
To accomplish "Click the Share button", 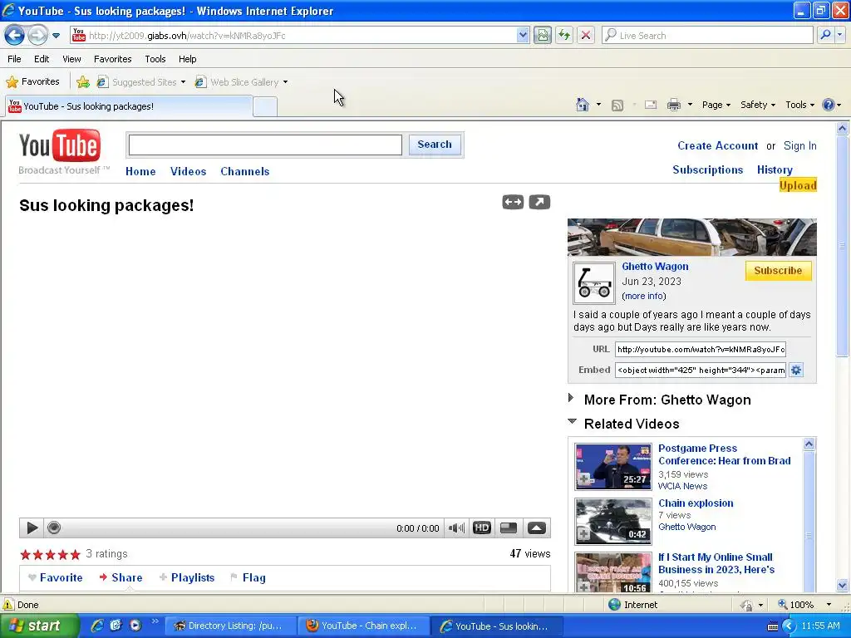I will [121, 578].
